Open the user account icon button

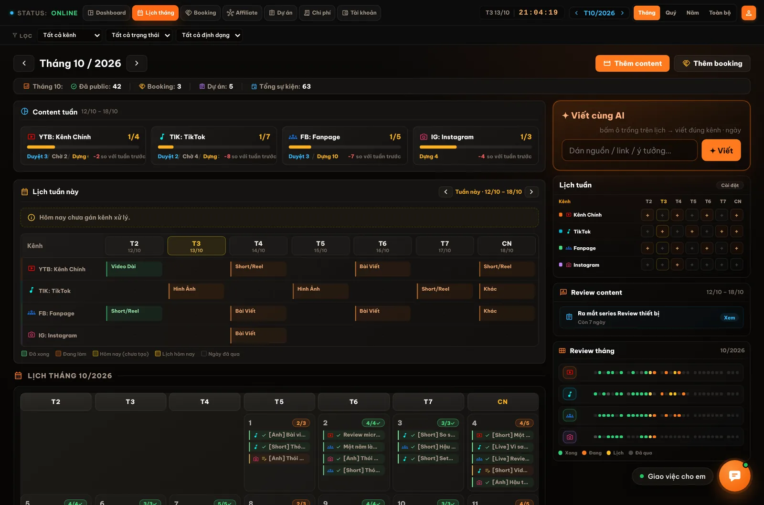(748, 13)
